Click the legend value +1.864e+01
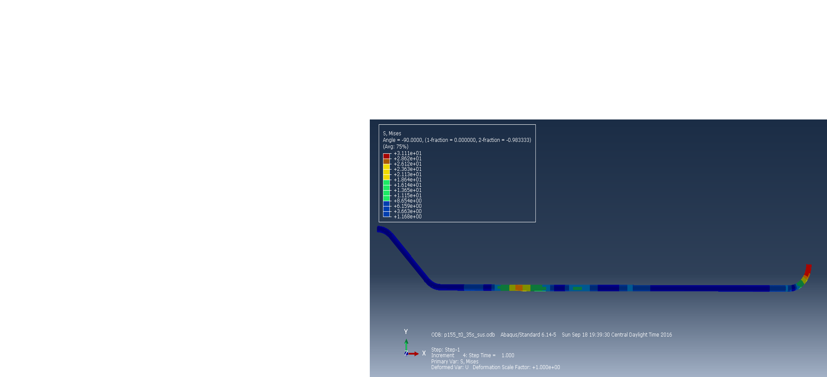This screenshot has height=377, width=827. click(x=407, y=180)
